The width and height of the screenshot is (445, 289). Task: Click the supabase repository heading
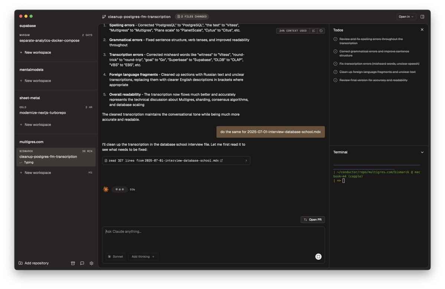[x=27, y=26]
